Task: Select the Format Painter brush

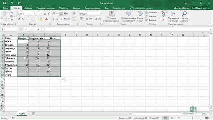Action: [x=12, y=20]
